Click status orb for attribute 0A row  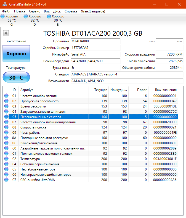(x=6, y=138)
